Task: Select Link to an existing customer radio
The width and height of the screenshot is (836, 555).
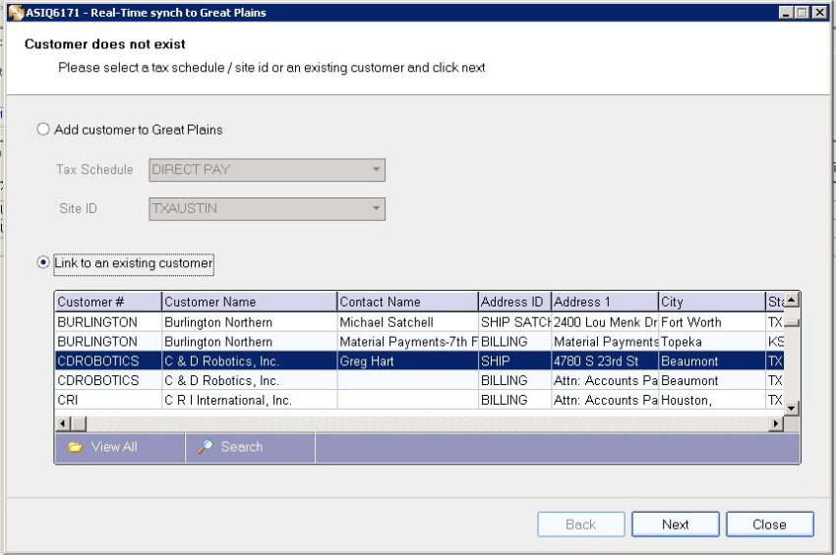Action: [x=43, y=262]
